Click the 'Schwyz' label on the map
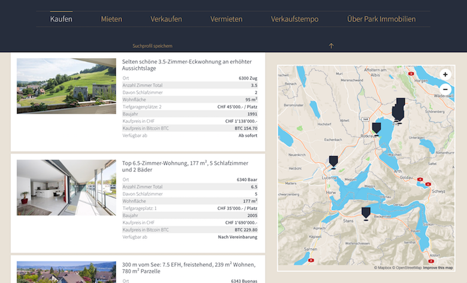This screenshot has height=283, width=467. (438, 191)
